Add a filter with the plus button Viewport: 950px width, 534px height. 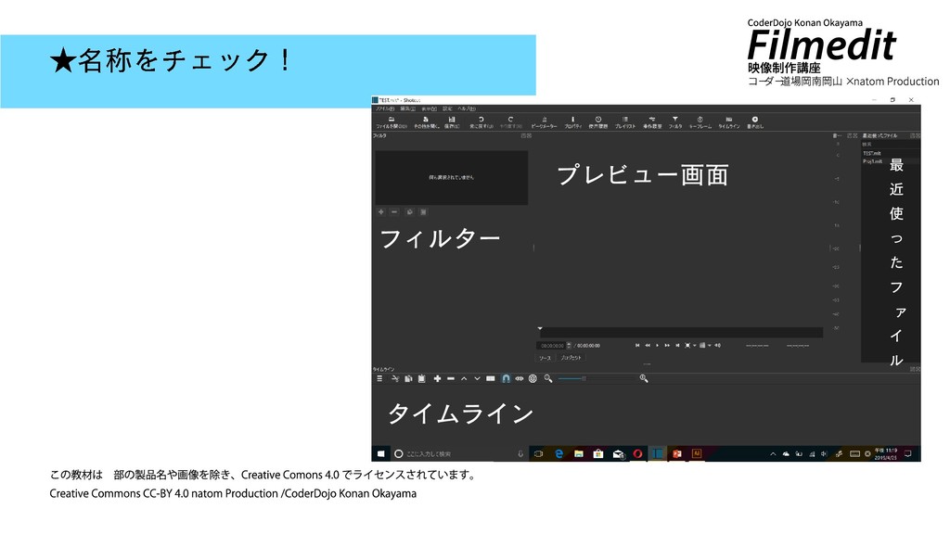point(381,212)
